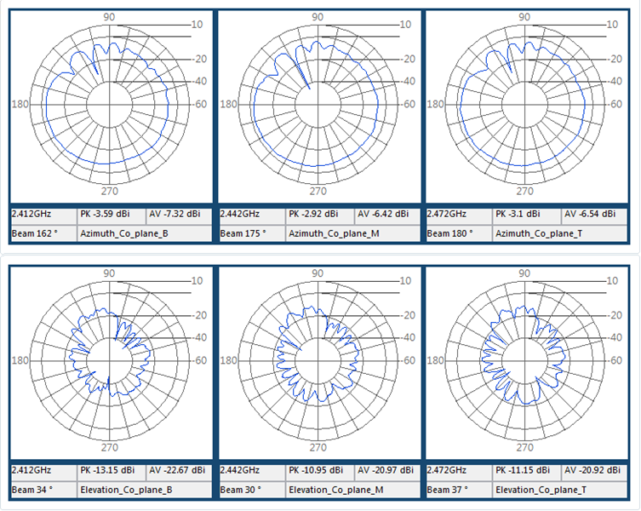Click the Beam 180° cell

(x=457, y=232)
